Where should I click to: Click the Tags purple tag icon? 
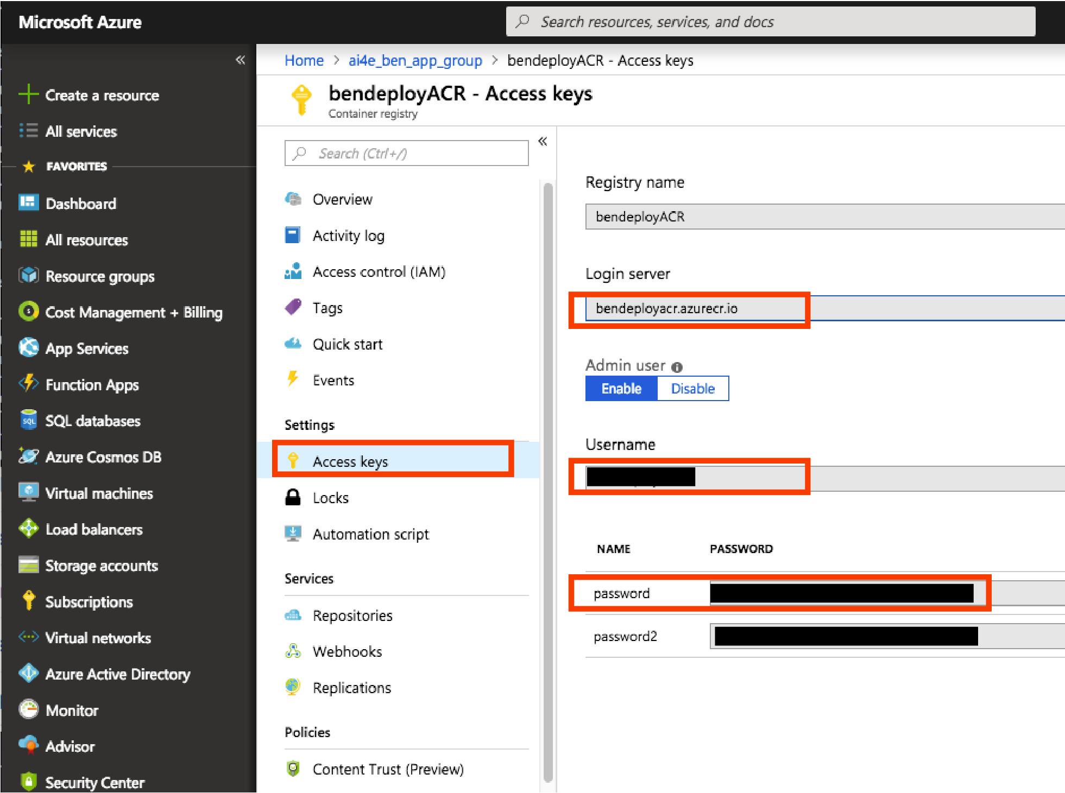tap(293, 307)
